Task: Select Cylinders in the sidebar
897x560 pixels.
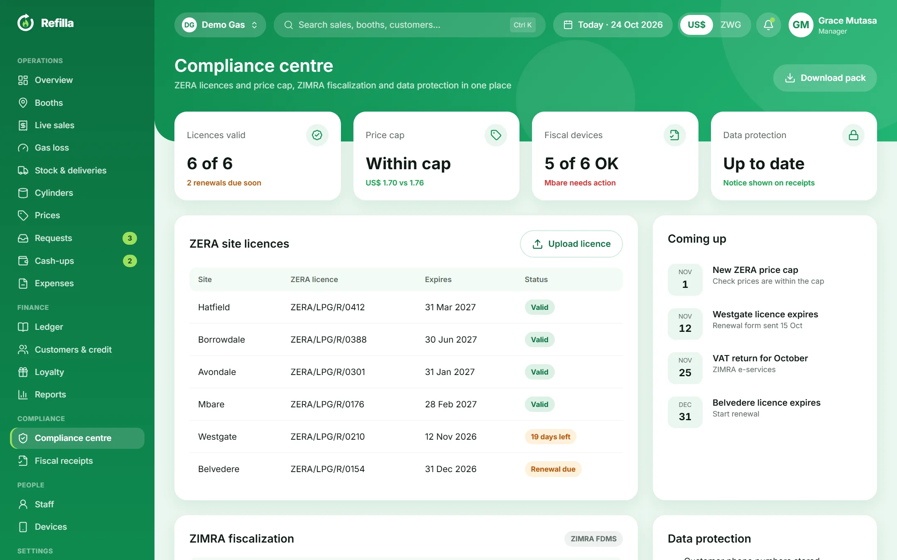Action: click(77, 193)
